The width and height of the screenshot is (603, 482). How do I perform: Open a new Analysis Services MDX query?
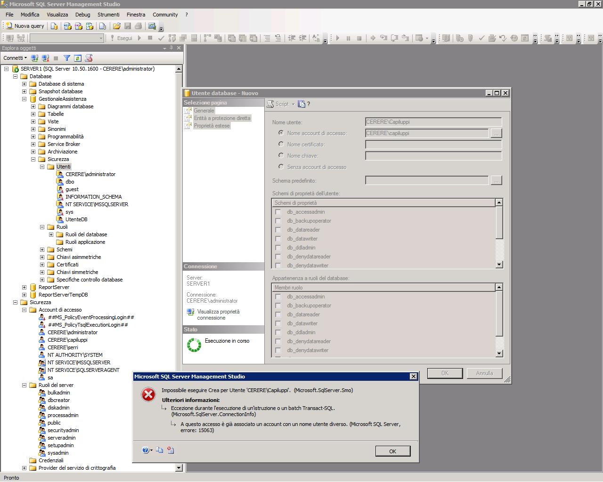(x=67, y=26)
